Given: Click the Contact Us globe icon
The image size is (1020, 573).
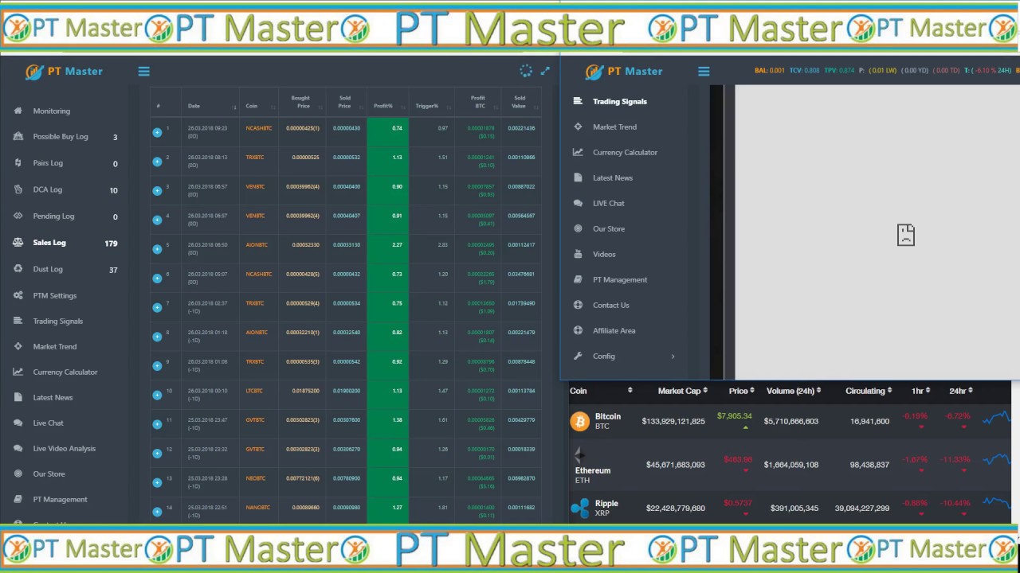Looking at the screenshot, I should point(578,305).
